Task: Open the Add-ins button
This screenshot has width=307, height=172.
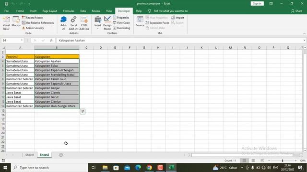Action: click(x=63, y=23)
